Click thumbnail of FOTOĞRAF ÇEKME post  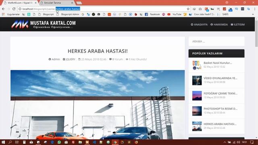pyautogui.click(x=197, y=96)
